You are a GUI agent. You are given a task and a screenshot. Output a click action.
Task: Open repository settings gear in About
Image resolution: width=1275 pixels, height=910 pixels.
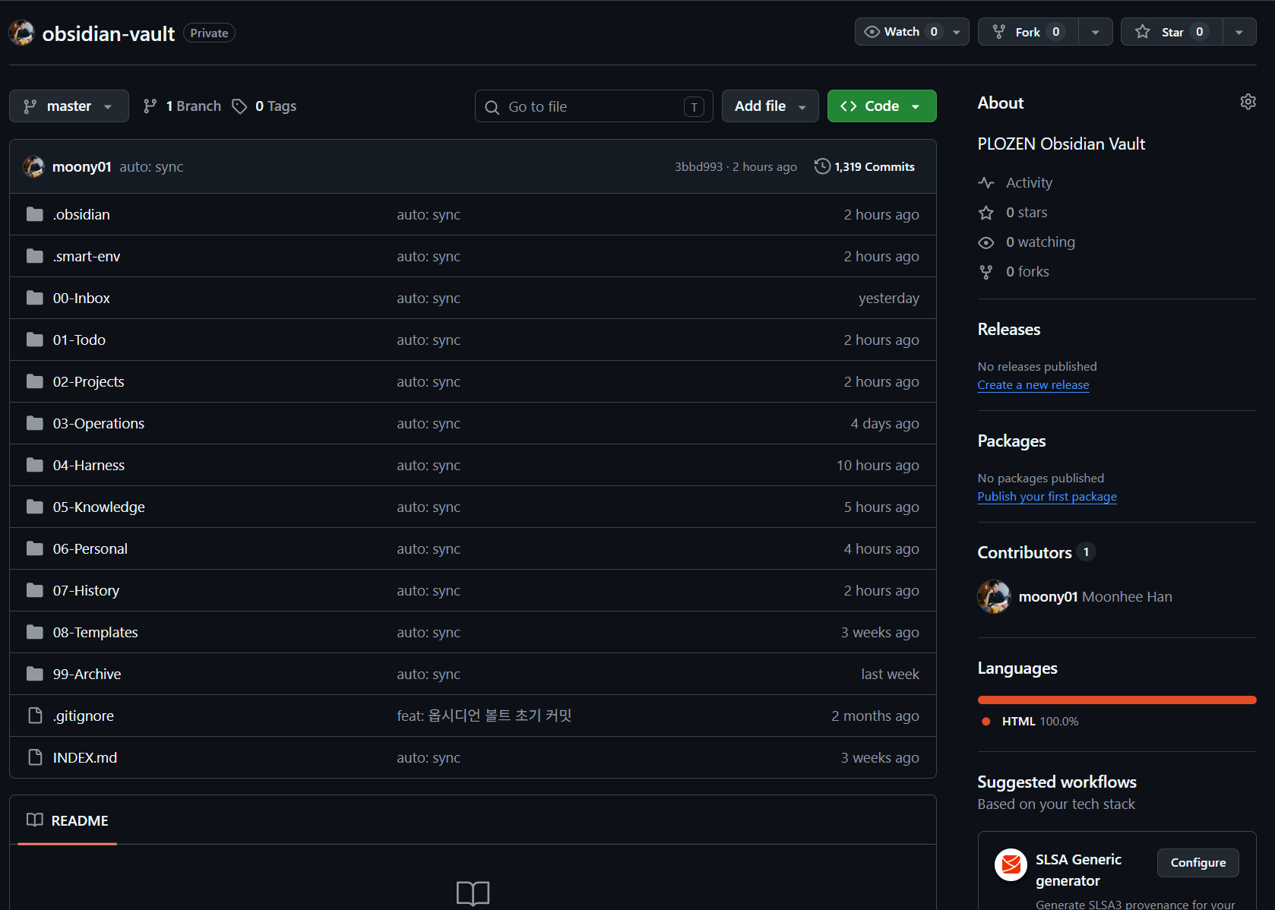coord(1248,102)
